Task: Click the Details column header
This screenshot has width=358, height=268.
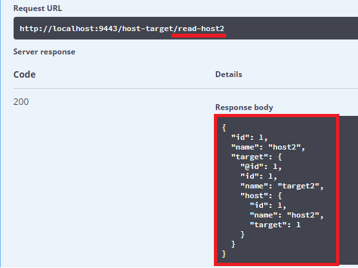Action: click(229, 74)
